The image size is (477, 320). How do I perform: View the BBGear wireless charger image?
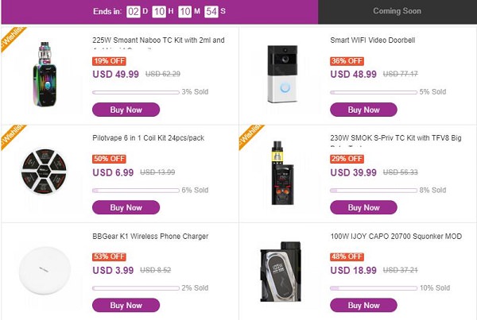46,271
